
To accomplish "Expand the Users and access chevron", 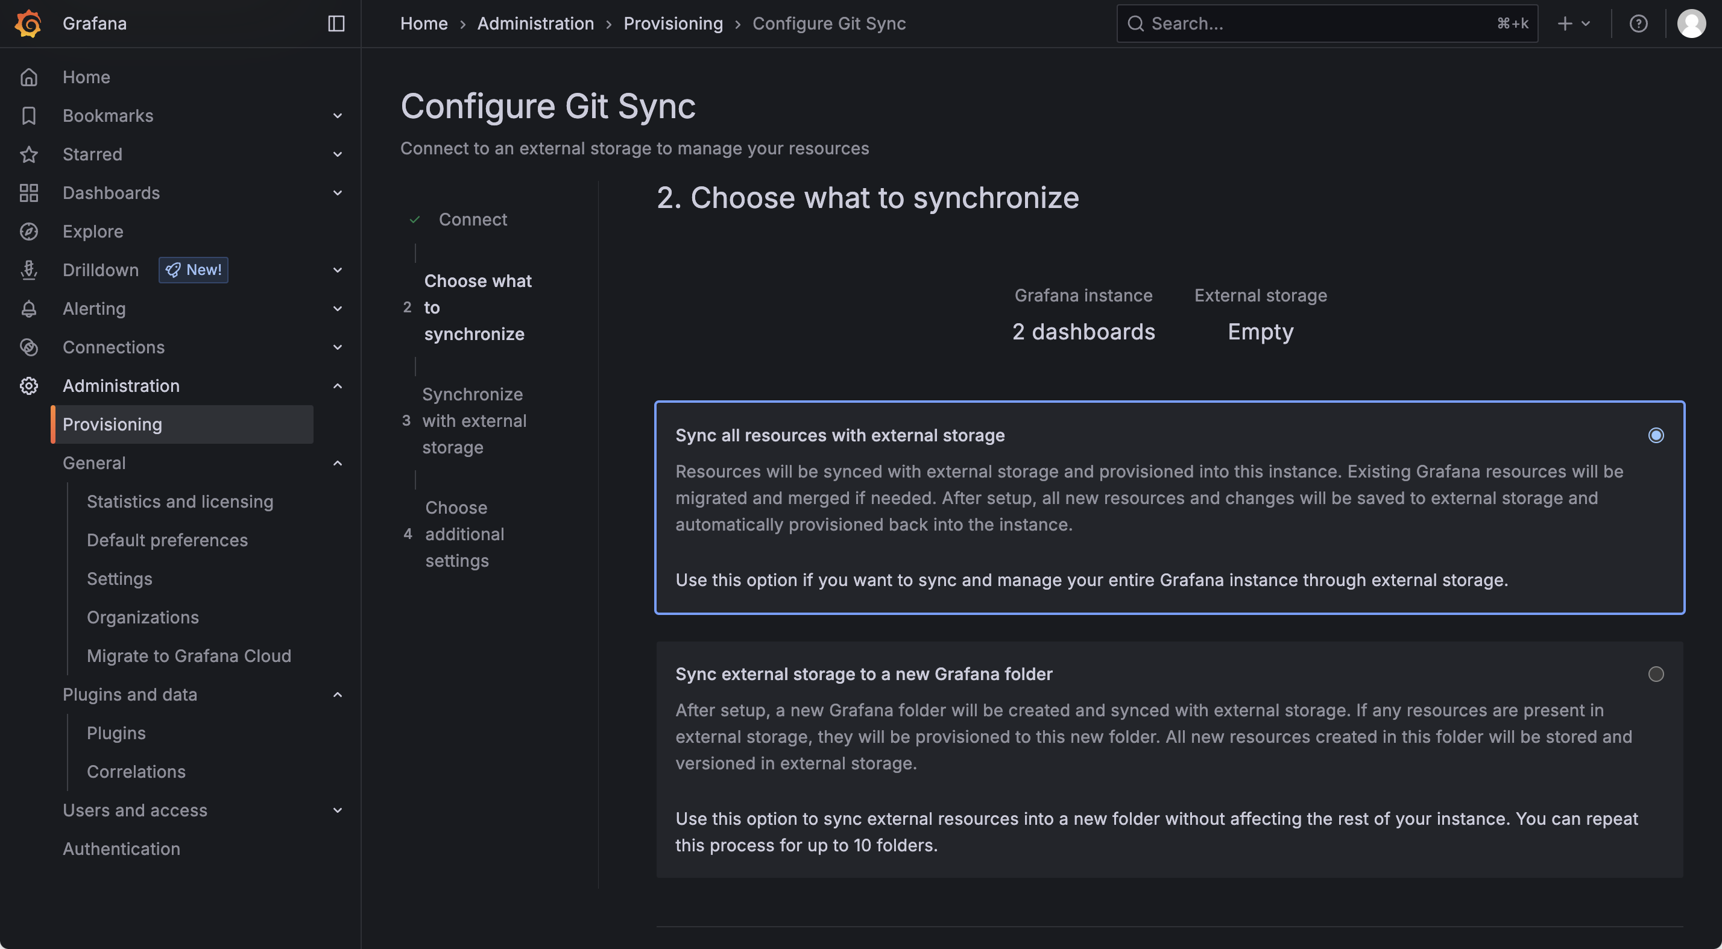I will point(338,811).
